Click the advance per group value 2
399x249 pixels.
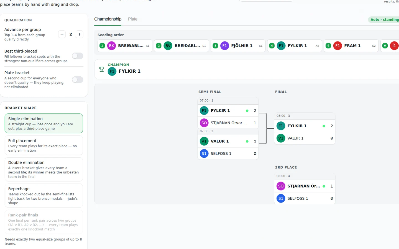tap(71, 34)
